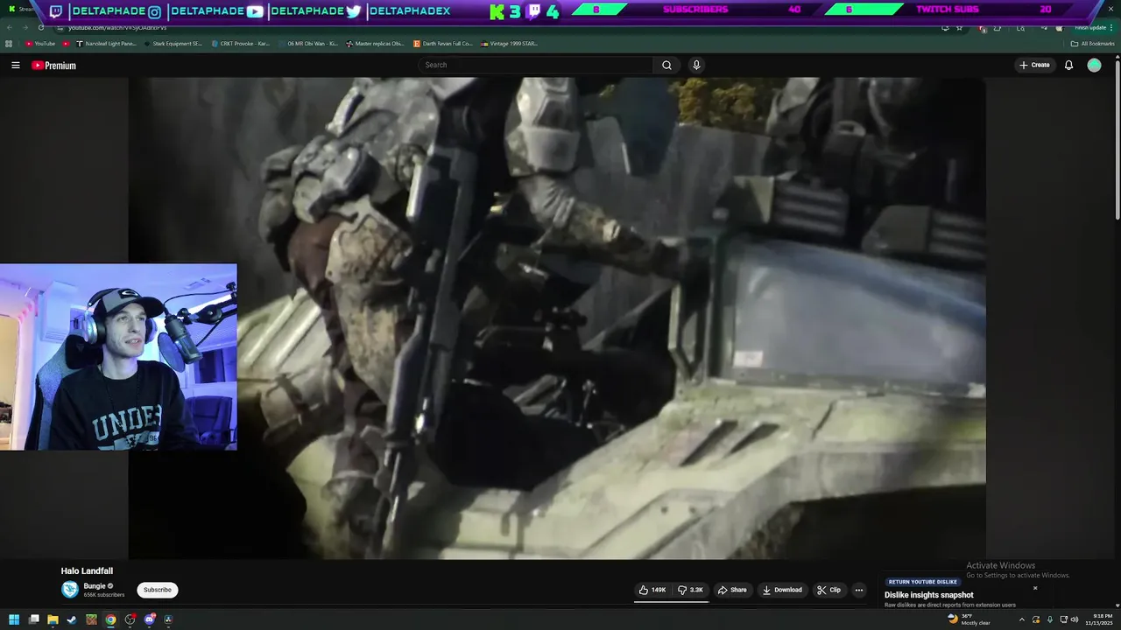This screenshot has height=630, width=1121.
Task: Open the YouTube guide hamburger menu
Action: tap(16, 66)
